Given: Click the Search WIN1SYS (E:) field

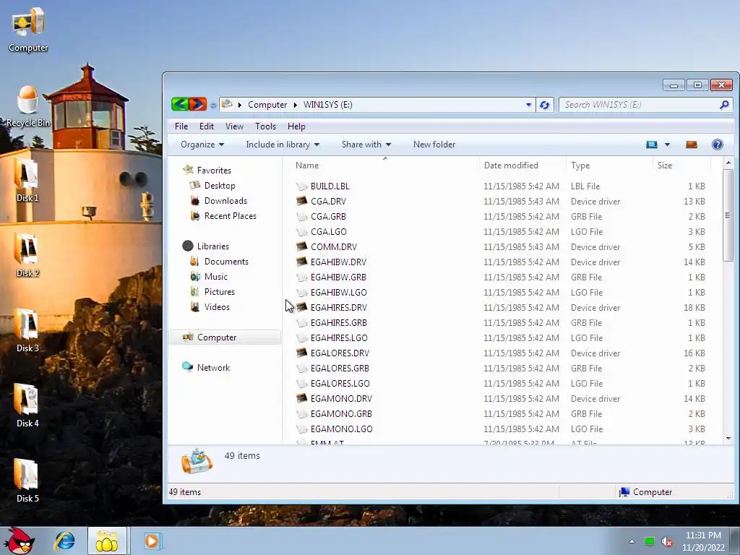Looking at the screenshot, I should [x=639, y=105].
